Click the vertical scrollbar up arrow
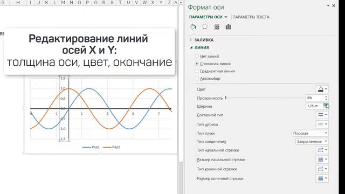 click(x=181, y=3)
